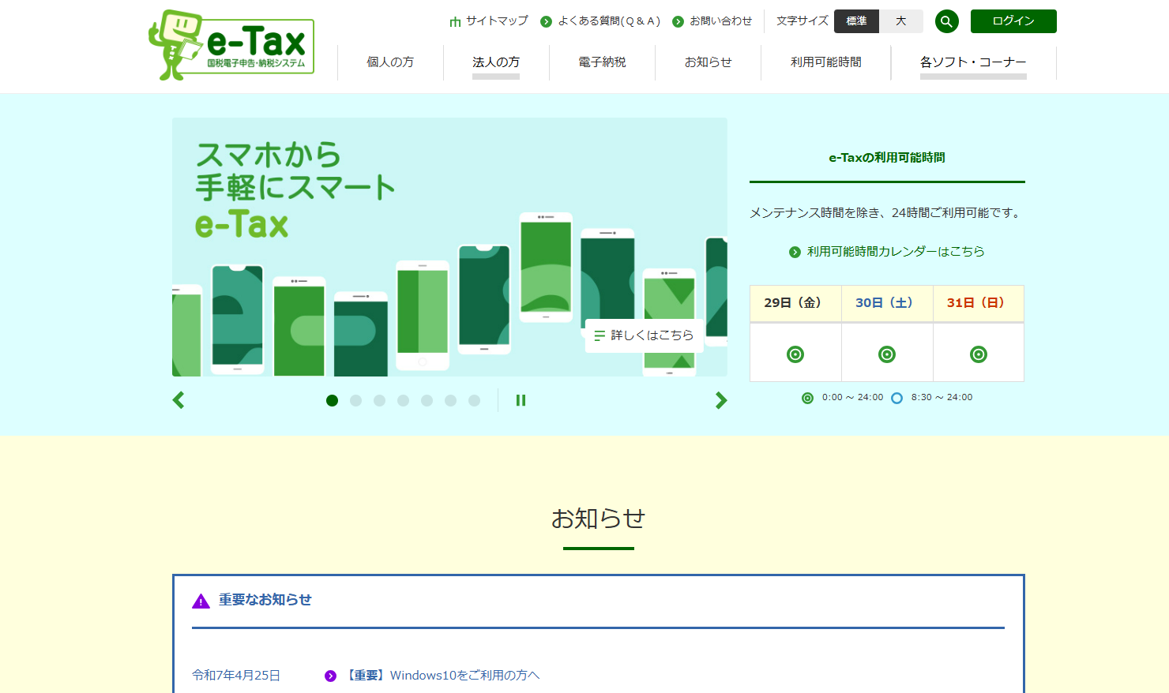The height and width of the screenshot is (693, 1169).
Task: Open the search magnifier icon
Action: [946, 21]
